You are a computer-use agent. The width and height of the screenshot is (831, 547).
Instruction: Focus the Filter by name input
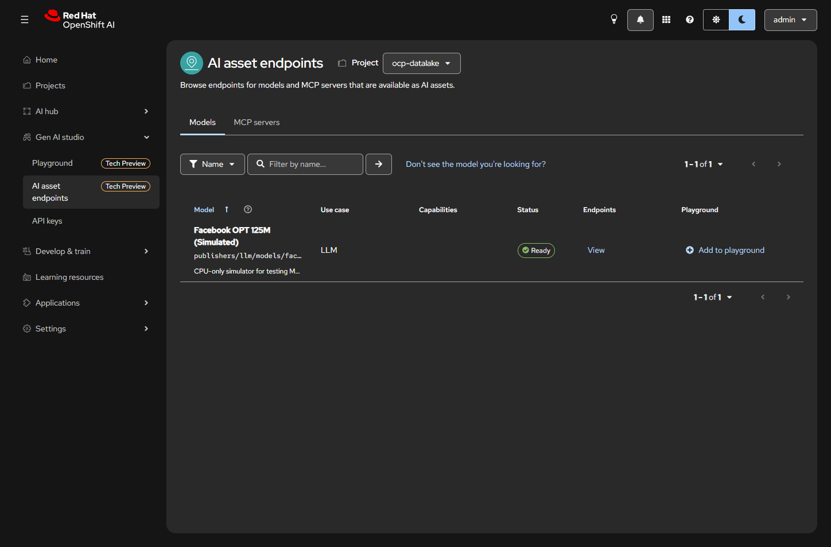[305, 164]
